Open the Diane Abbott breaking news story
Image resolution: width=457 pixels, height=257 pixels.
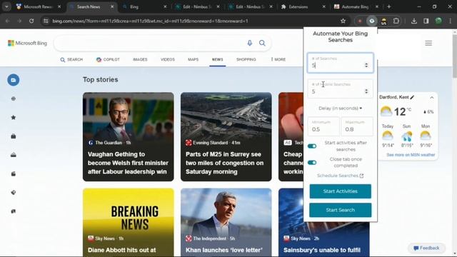pyautogui.click(x=129, y=222)
